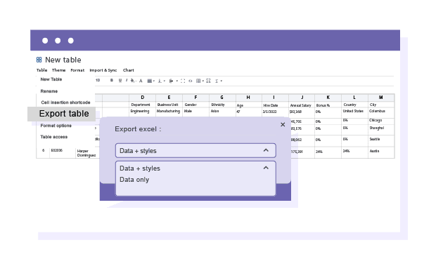Click the Annual Salary header cell
Viewport: 443px width, 278px height.
tap(302, 105)
